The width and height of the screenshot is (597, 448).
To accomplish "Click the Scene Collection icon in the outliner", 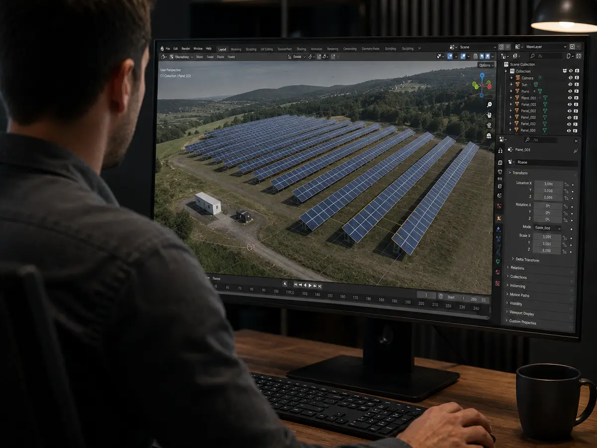I will [x=506, y=64].
